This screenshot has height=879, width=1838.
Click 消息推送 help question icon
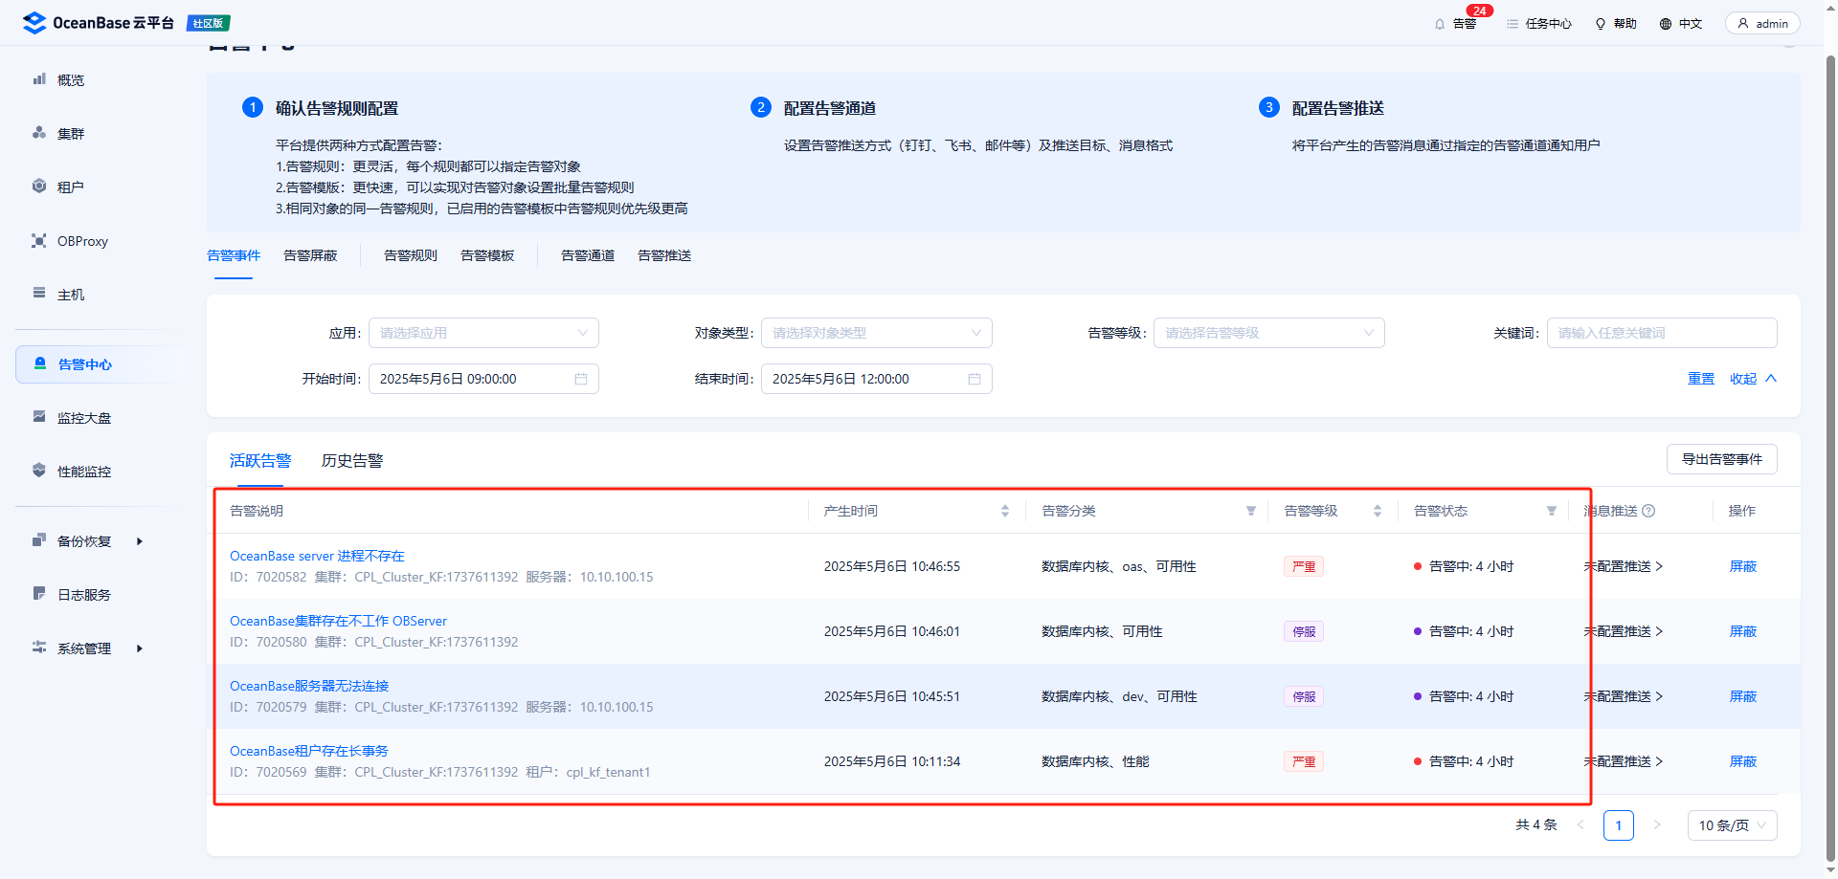point(1648,511)
